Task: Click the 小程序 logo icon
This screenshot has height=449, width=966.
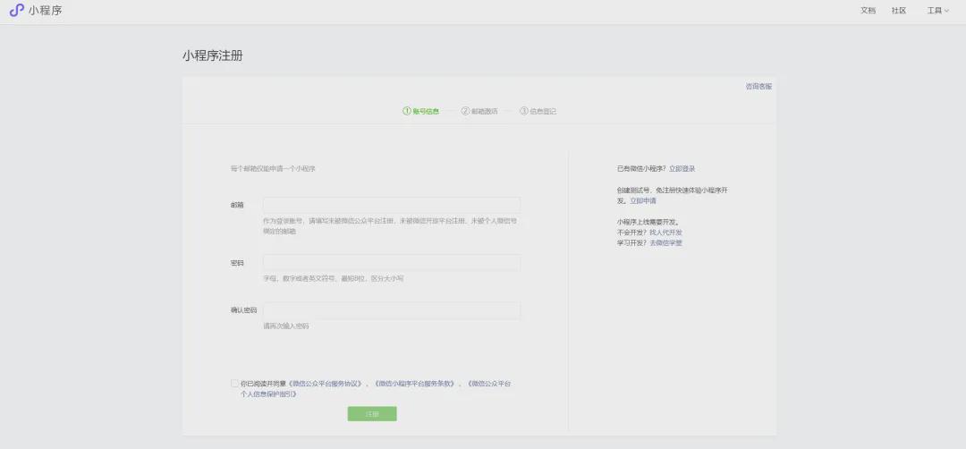Action: 17,11
